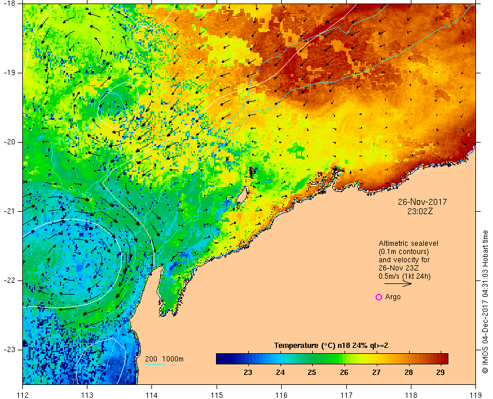Click the 'Argo' legend label
This screenshot has height=399, width=493.
click(393, 297)
